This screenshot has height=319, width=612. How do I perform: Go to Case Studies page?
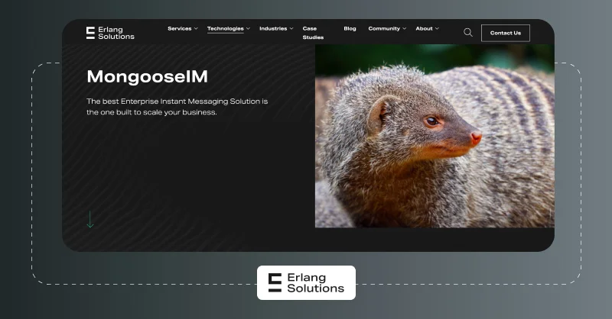pyautogui.click(x=313, y=33)
